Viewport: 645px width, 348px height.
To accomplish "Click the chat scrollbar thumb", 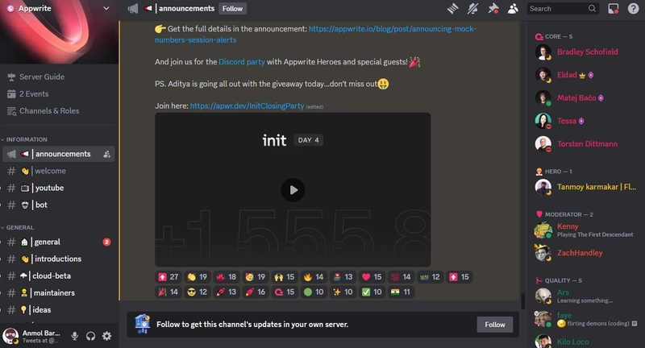I will (x=522, y=301).
